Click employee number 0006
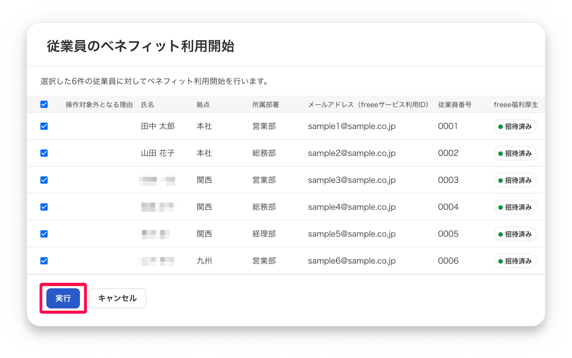This screenshot has width=572, height=358. 448,261
